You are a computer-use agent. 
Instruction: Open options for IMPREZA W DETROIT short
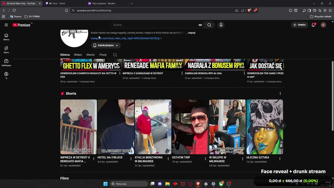(x=94, y=159)
